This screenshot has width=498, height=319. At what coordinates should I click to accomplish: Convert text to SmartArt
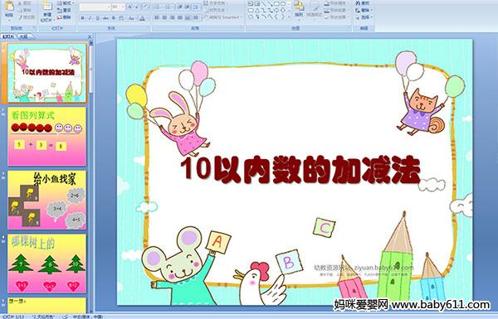223,17
